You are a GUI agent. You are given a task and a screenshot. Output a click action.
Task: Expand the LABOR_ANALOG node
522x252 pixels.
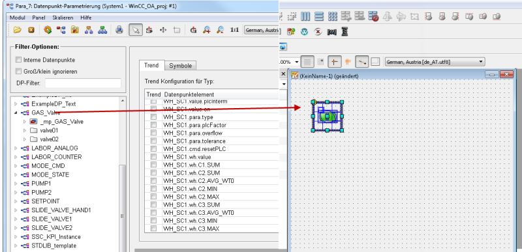click(15, 148)
